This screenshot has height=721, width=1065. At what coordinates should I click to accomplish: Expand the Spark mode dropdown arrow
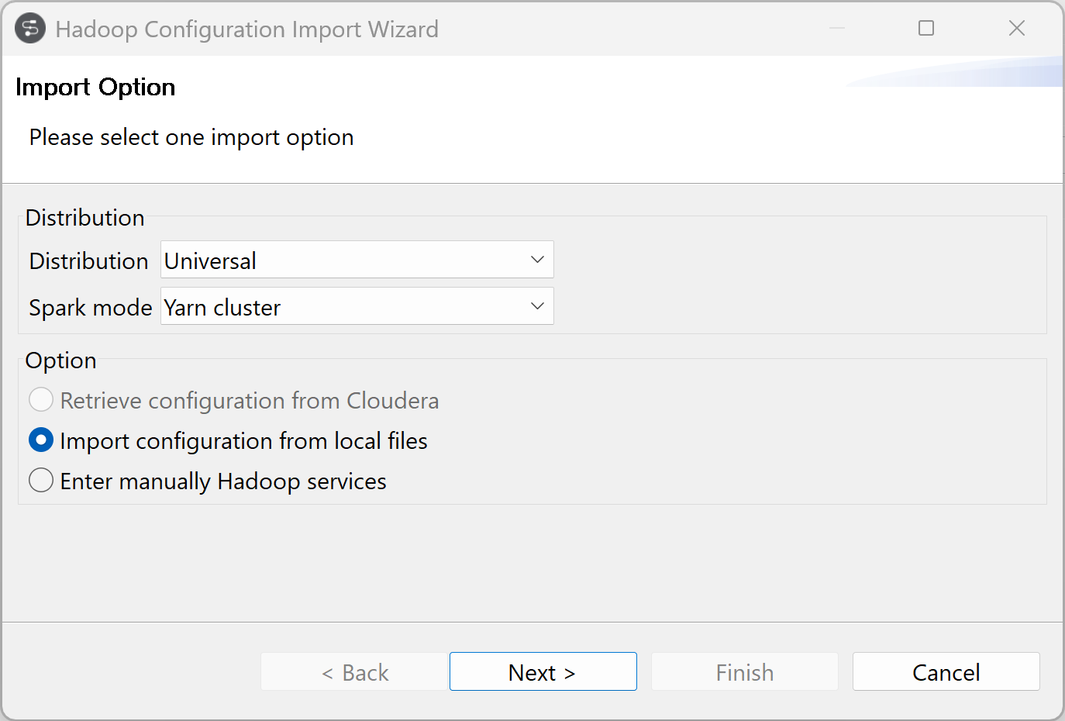point(537,306)
